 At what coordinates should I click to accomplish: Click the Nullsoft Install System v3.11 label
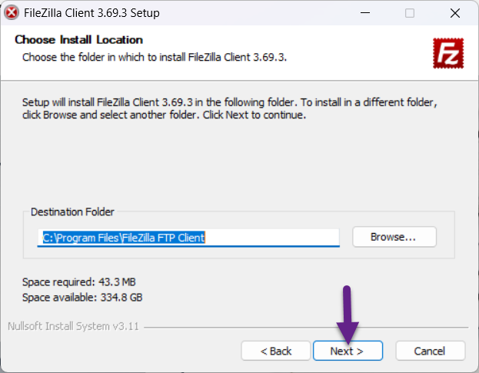tap(73, 326)
